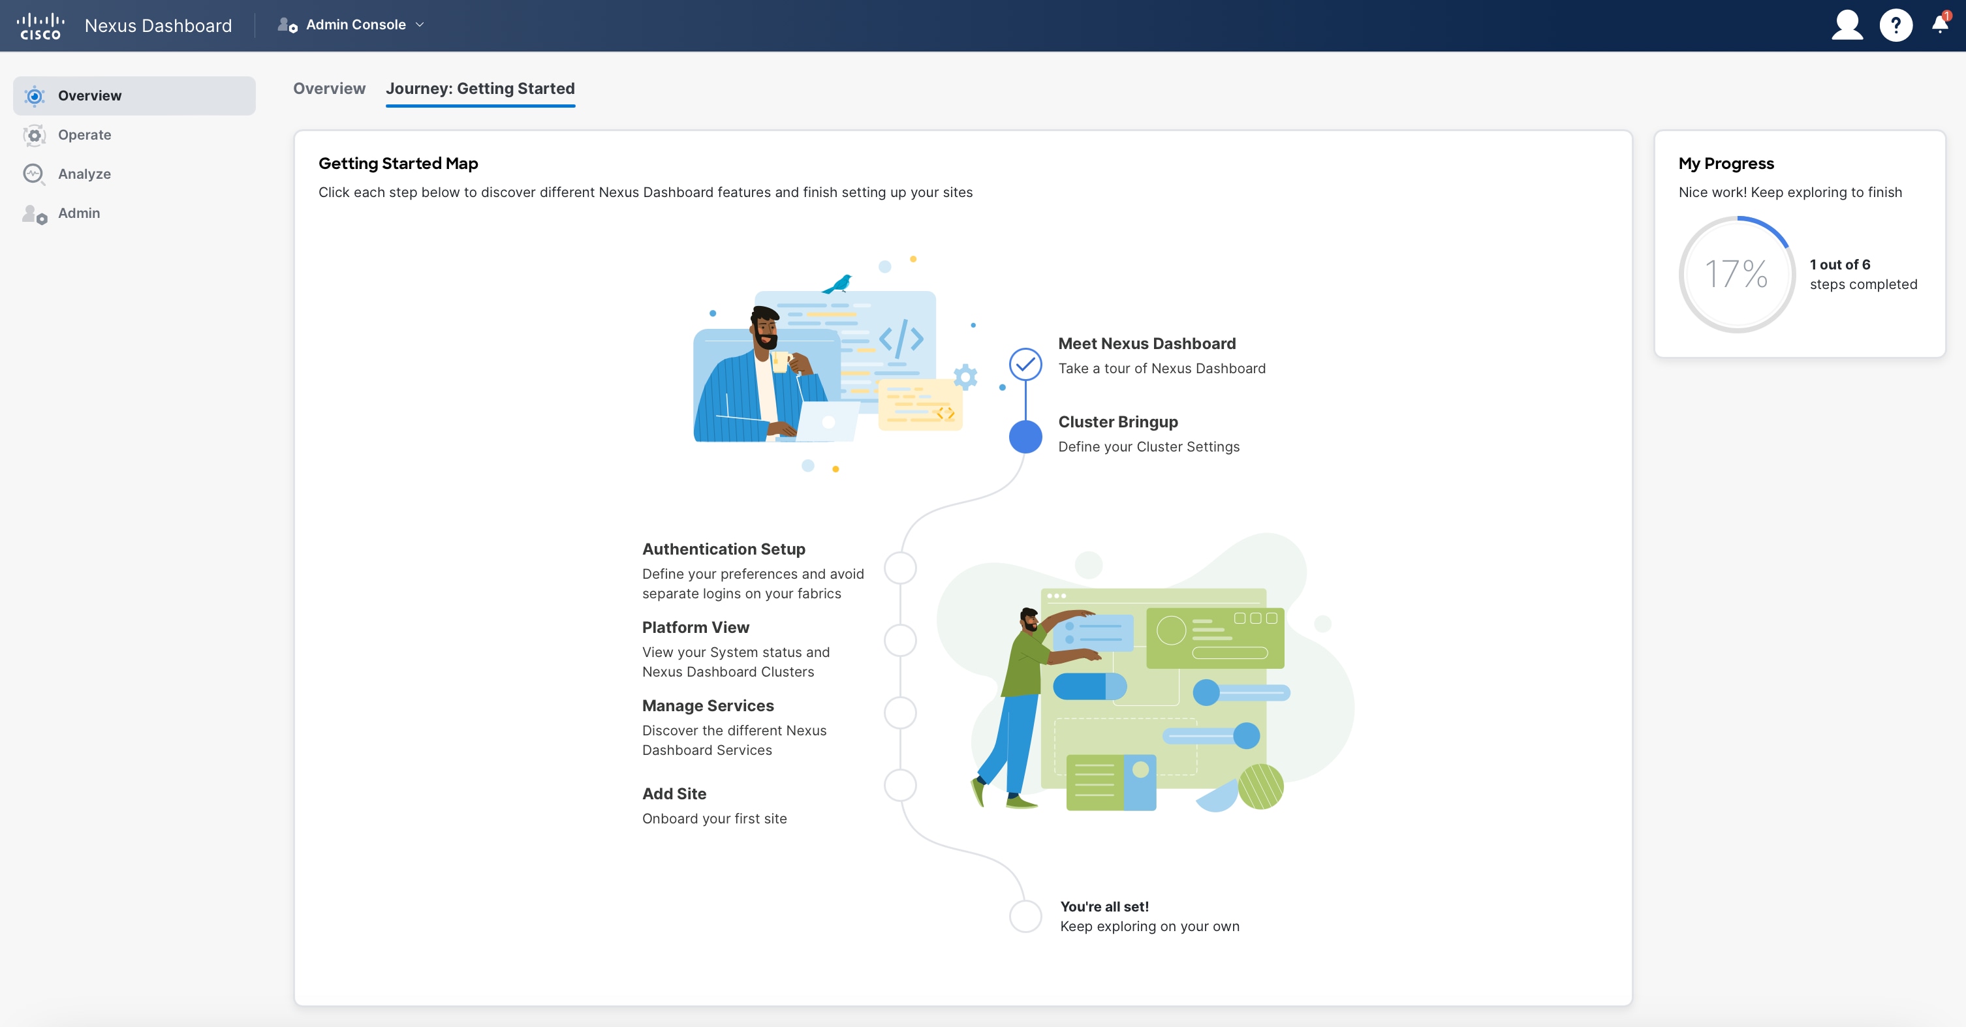Image resolution: width=1966 pixels, height=1027 pixels.
Task: Switch to Journey: Getting Started tab
Action: (480, 89)
